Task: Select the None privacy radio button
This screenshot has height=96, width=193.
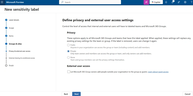Action: click(x=68, y=57)
